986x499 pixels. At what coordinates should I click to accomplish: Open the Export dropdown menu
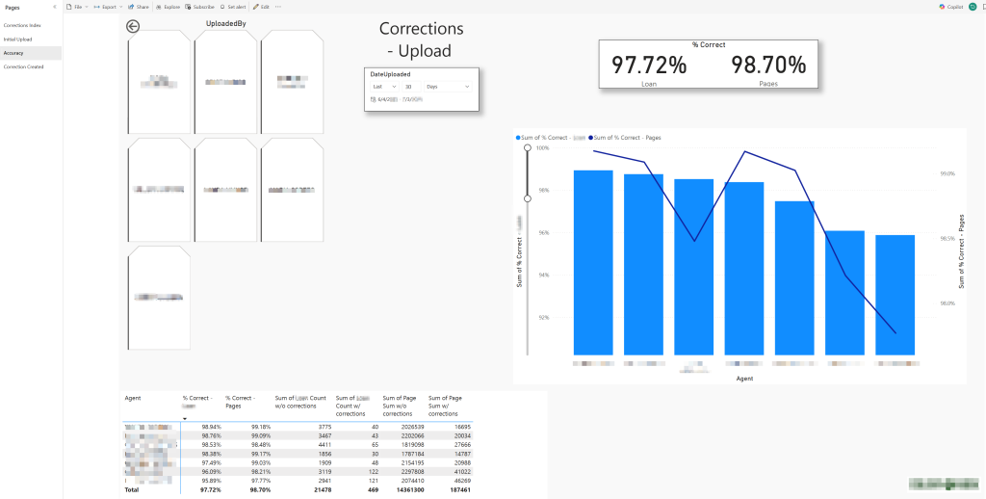[x=108, y=7]
